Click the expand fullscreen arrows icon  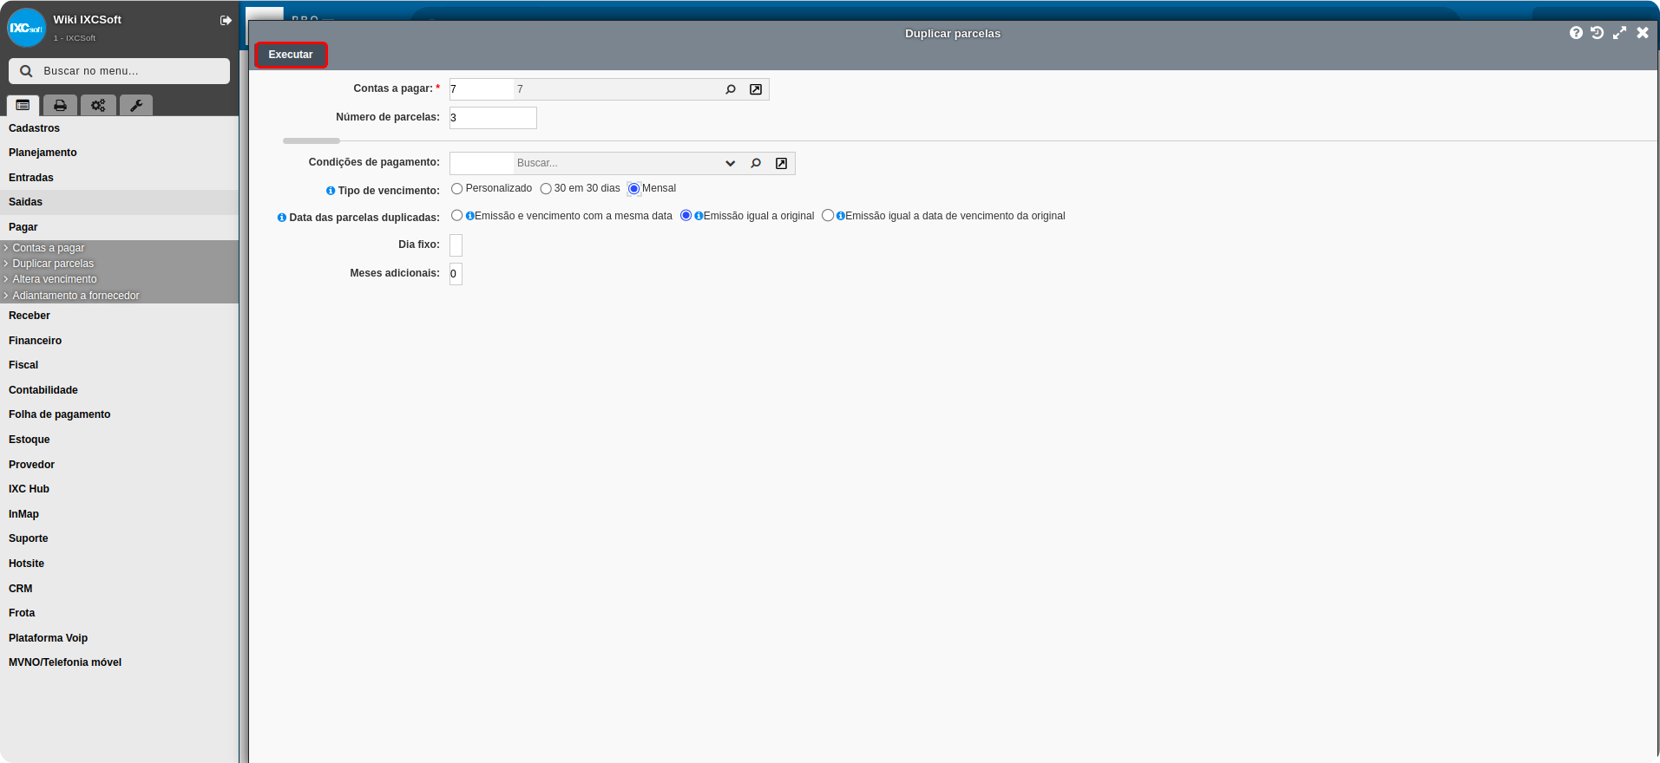click(x=1619, y=33)
